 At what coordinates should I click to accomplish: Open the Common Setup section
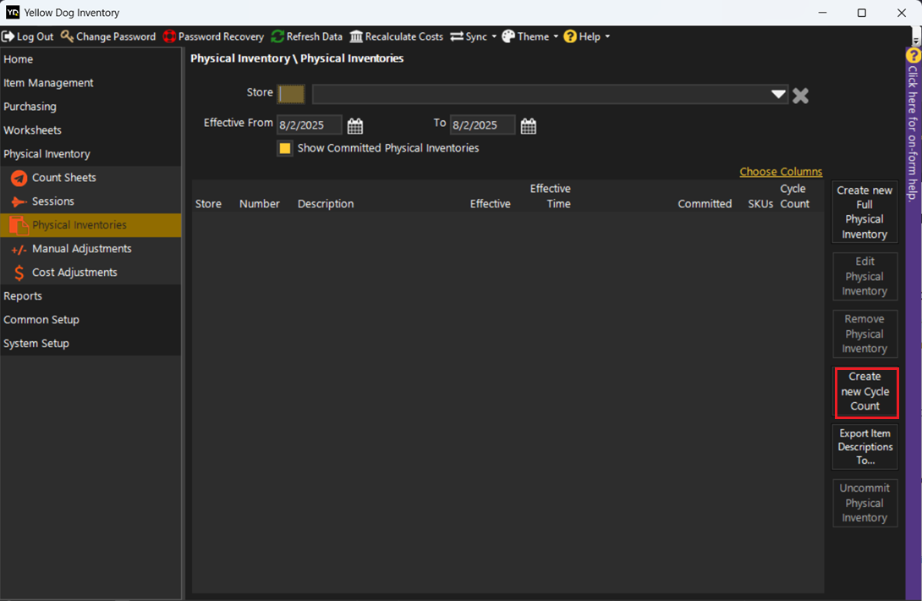(91, 320)
